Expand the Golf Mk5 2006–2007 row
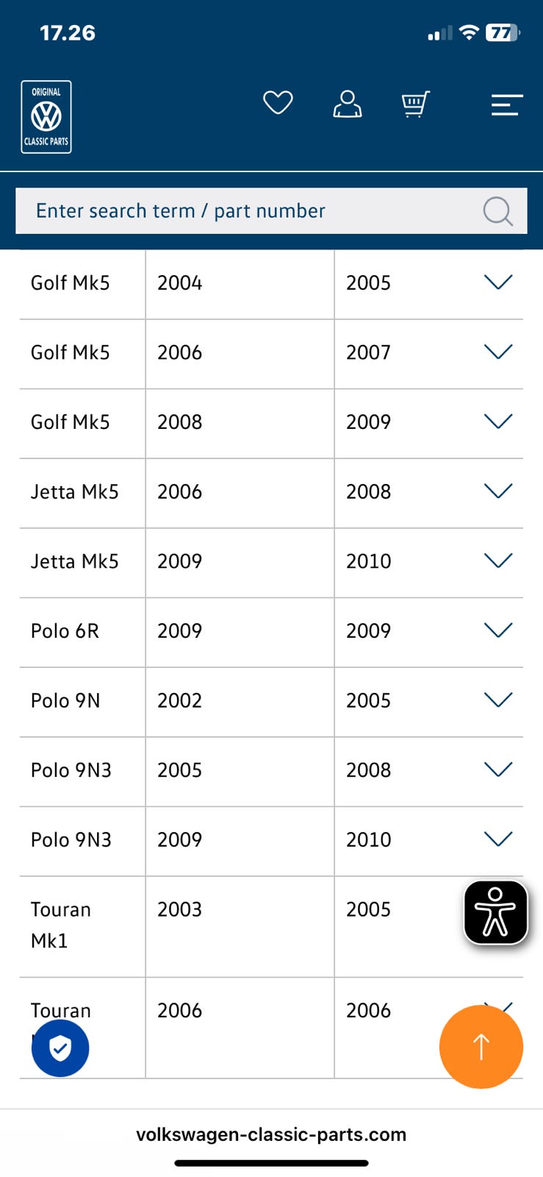Screen dimensions: 543x1177 [x=498, y=352]
